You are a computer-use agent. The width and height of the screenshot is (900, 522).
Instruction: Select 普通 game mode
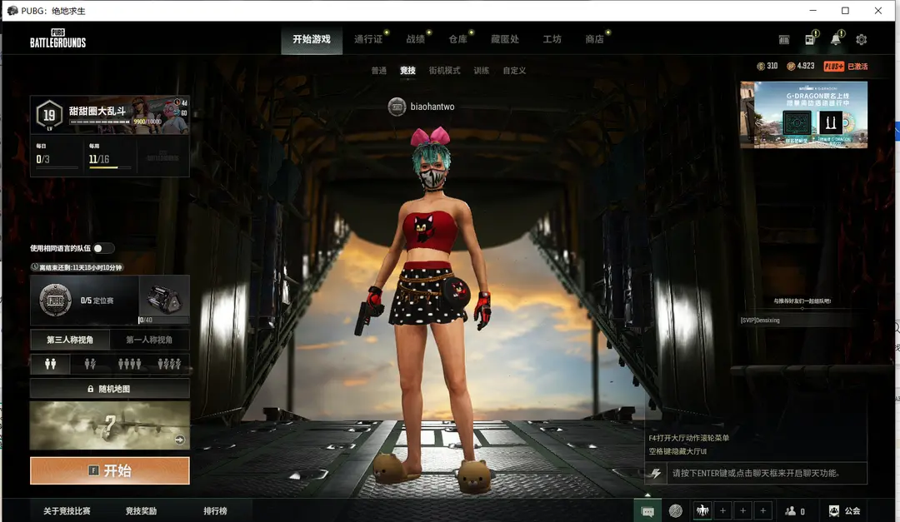[379, 71]
